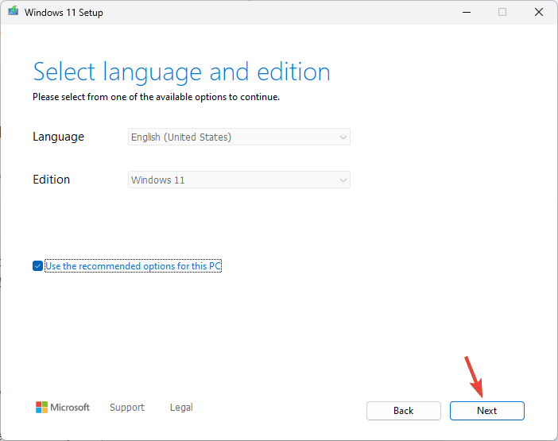Click the maximize button in title bar
This screenshot has height=441, width=558.
pos(502,12)
